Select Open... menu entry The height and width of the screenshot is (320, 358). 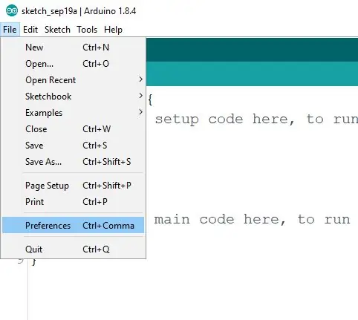(x=73, y=64)
